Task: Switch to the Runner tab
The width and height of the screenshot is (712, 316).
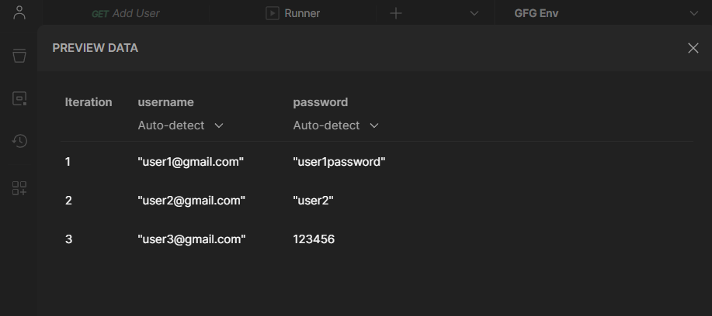Action: pyautogui.click(x=301, y=13)
